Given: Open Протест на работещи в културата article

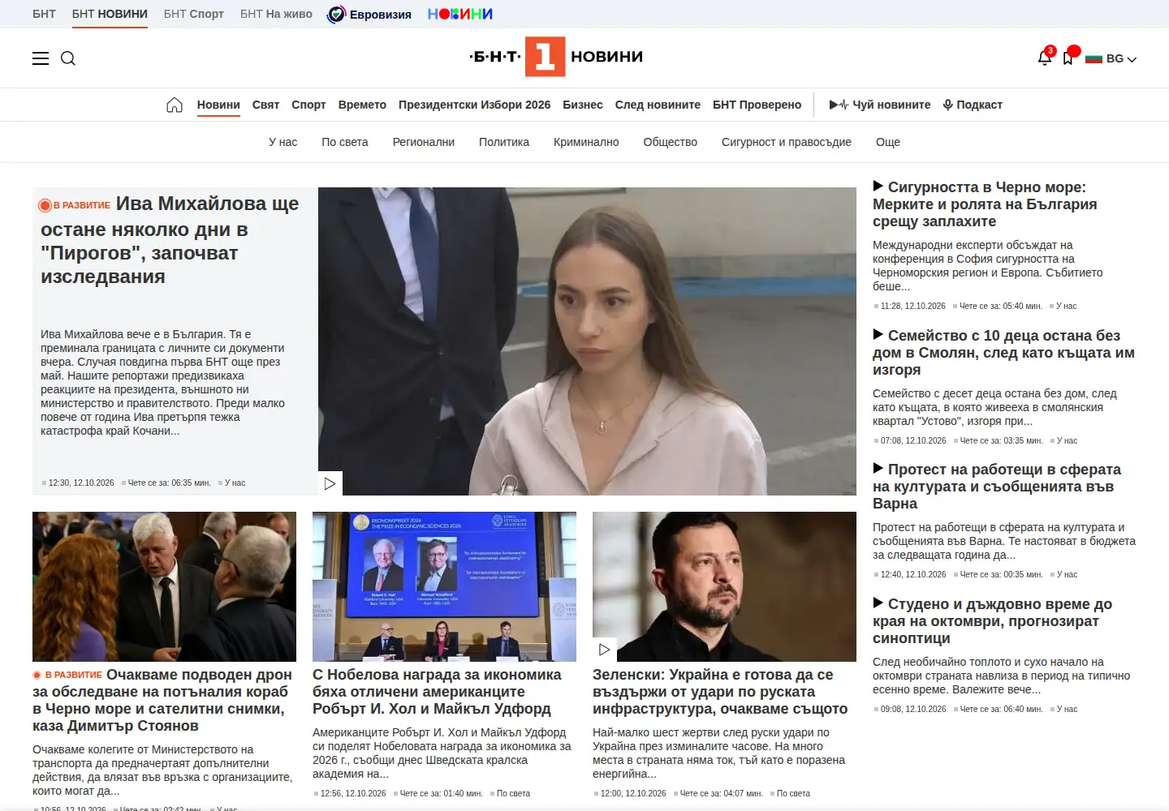Looking at the screenshot, I should [996, 487].
